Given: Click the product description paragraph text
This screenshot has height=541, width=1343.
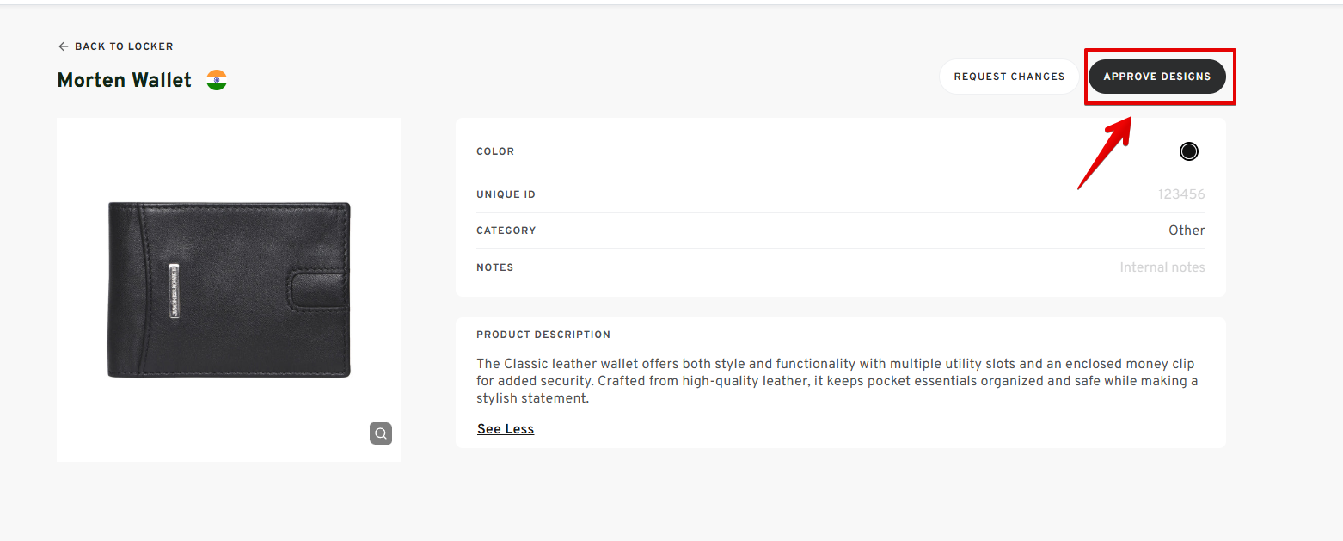Looking at the screenshot, I should 836,381.
